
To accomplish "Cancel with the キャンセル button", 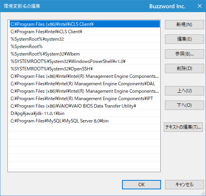I will 185,185.
